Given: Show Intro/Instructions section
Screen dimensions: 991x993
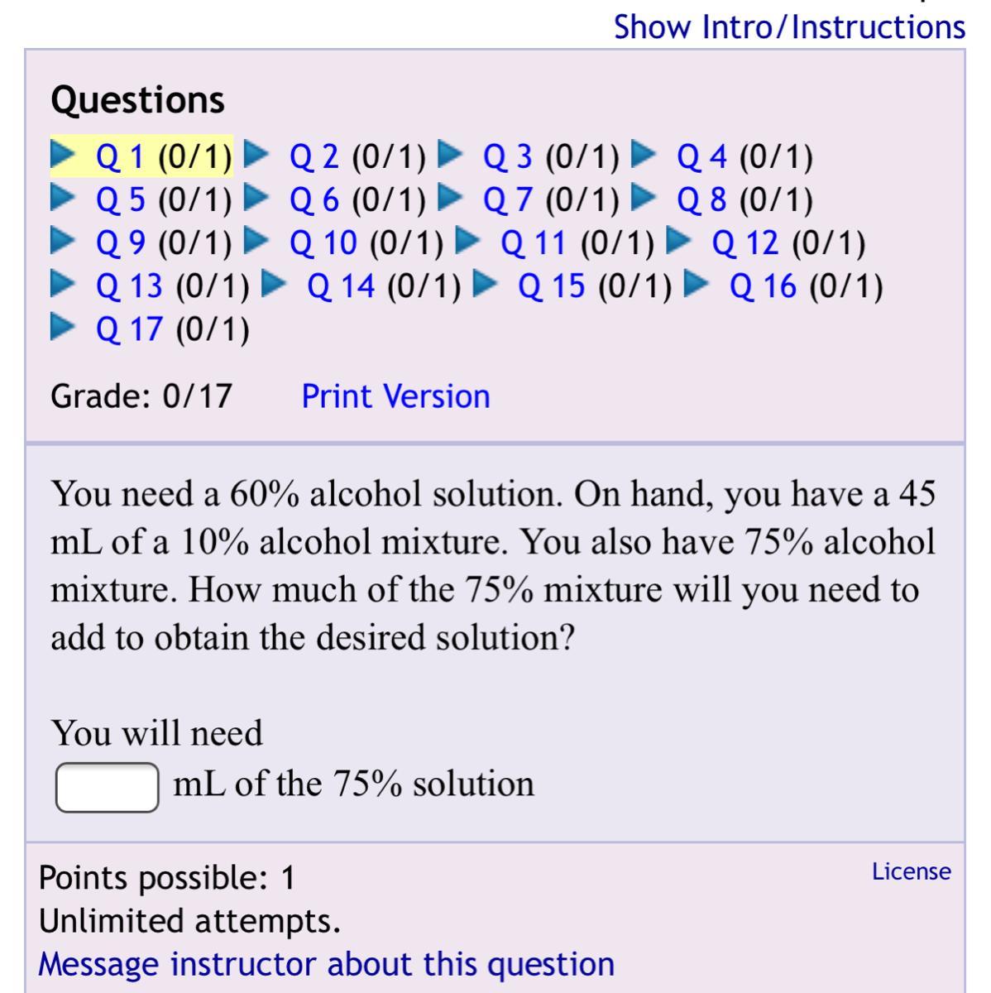Looking at the screenshot, I should click(789, 26).
